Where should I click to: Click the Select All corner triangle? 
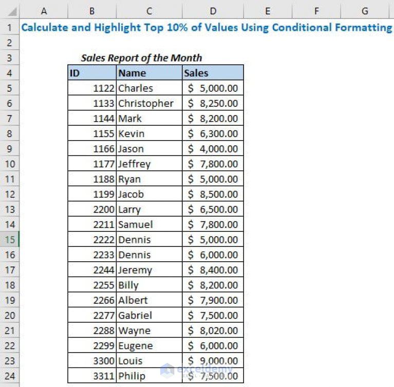click(x=12, y=11)
